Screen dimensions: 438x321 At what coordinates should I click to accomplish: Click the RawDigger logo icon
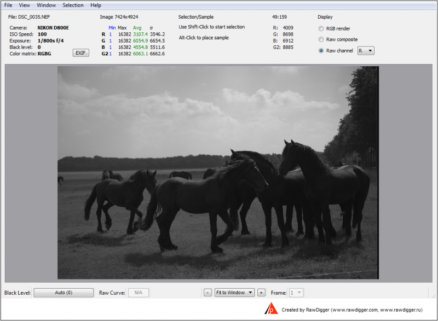click(271, 308)
